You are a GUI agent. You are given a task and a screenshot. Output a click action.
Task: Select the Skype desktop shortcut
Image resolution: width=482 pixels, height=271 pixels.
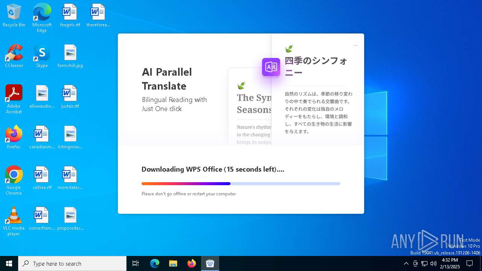(x=42, y=56)
